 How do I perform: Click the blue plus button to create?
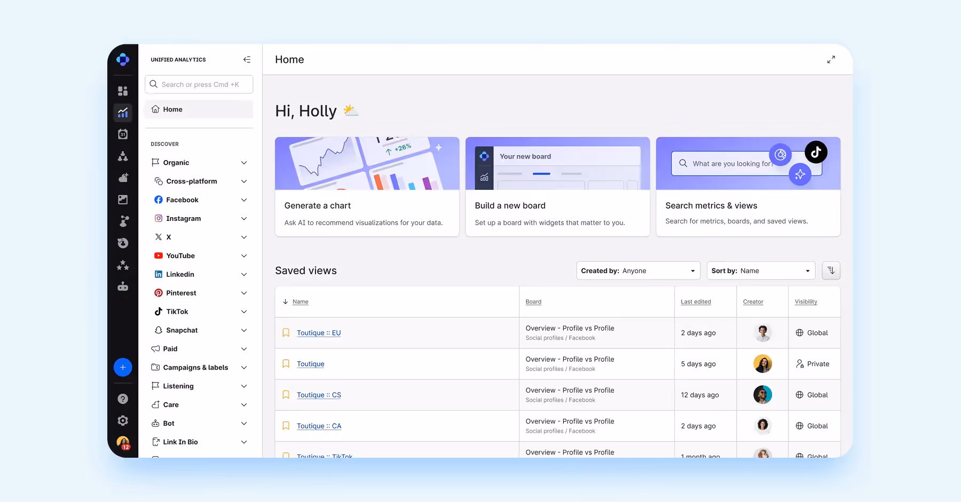tap(123, 367)
